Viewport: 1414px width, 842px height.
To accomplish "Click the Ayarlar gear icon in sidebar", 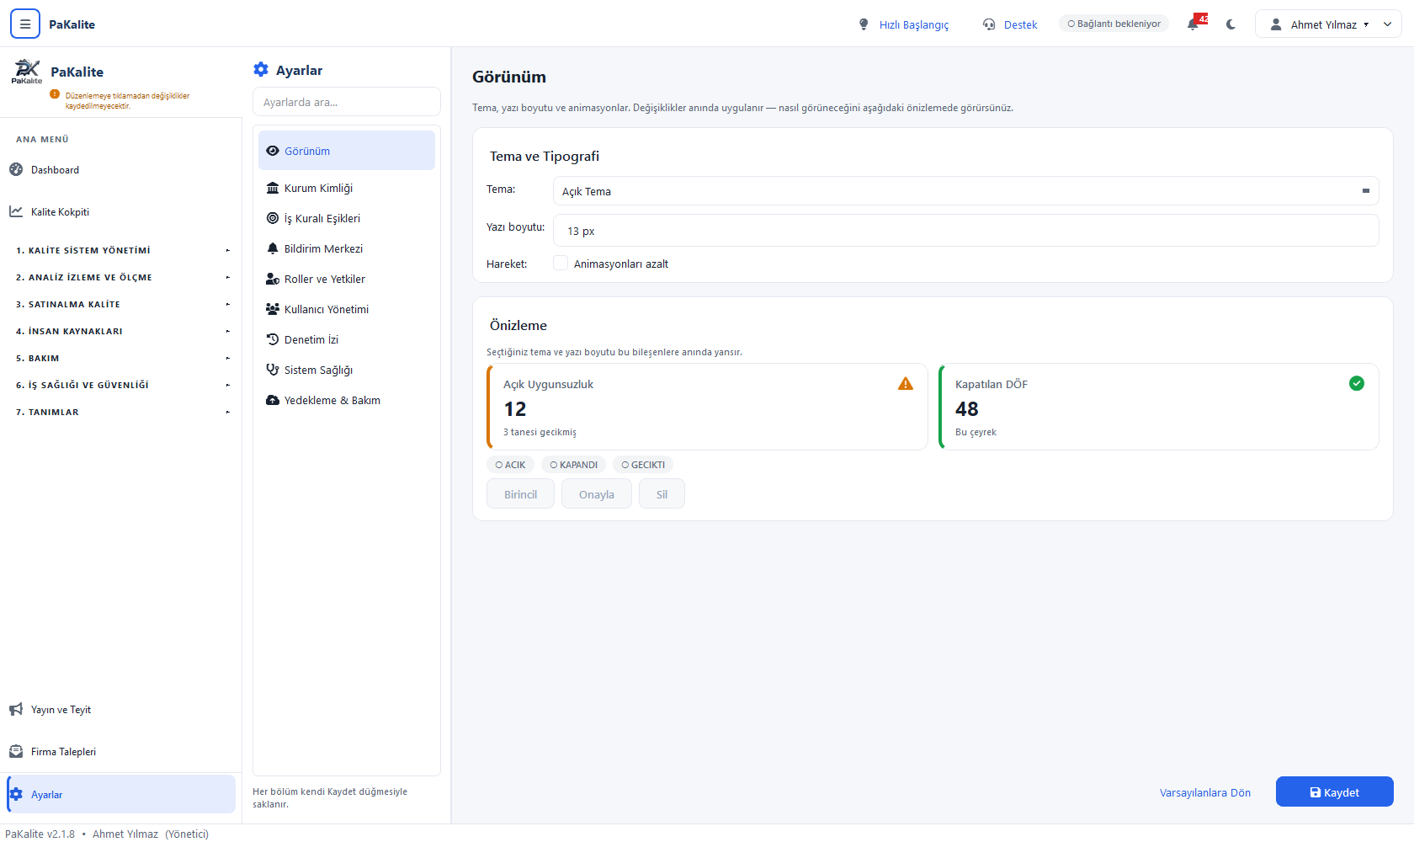I will tap(16, 794).
